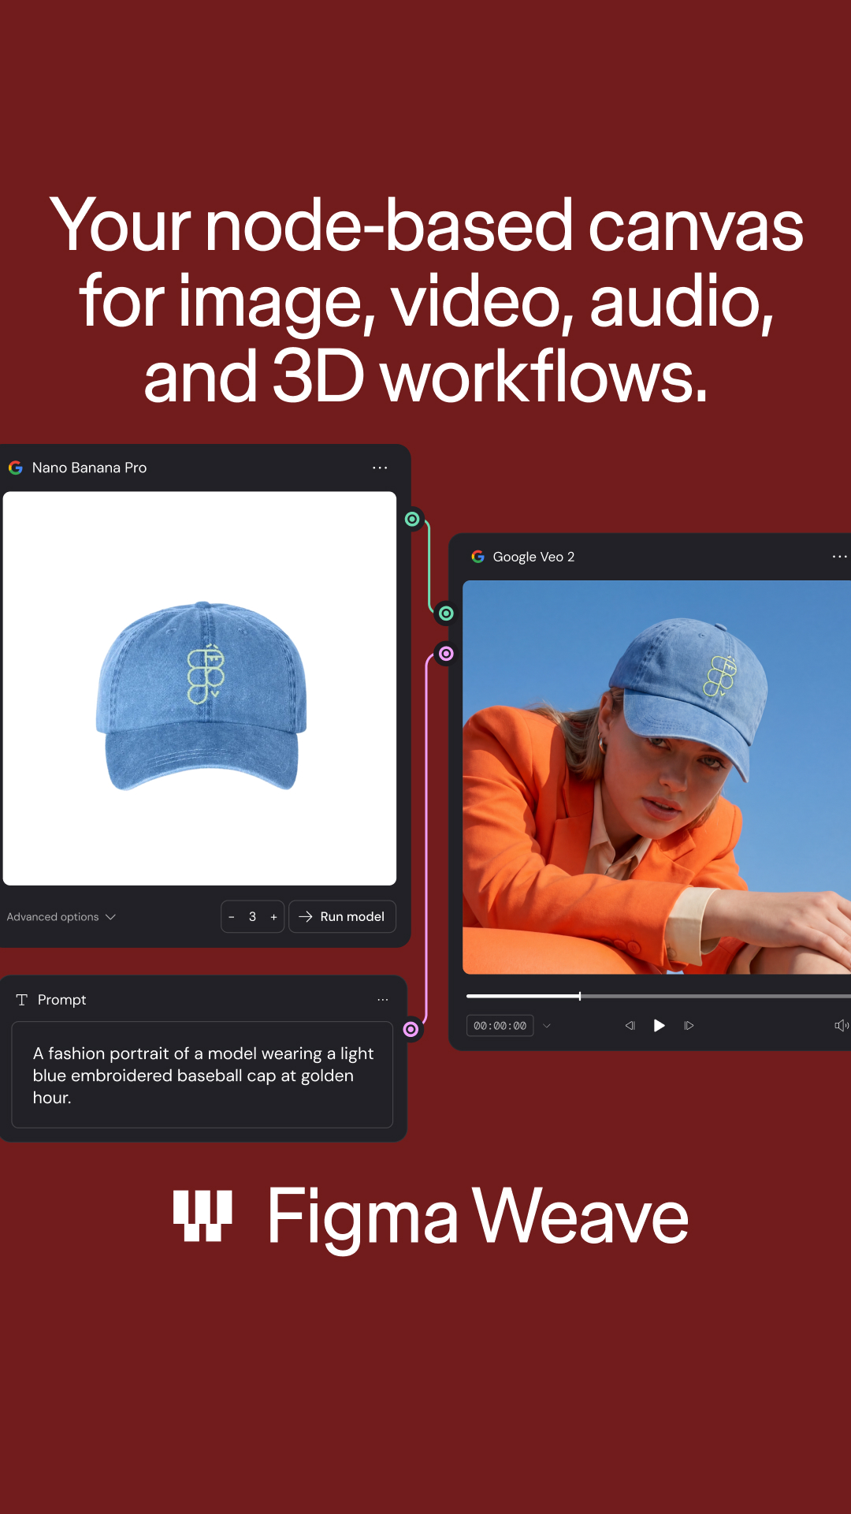The height and width of the screenshot is (1514, 851).
Task: Select the pink input connector on Google Veo 2
Action: (446, 653)
